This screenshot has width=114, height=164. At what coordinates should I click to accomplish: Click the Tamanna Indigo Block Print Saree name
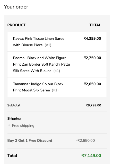(38, 87)
